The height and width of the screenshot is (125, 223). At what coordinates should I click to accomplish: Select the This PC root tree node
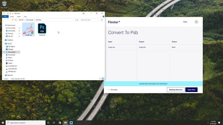(9, 44)
